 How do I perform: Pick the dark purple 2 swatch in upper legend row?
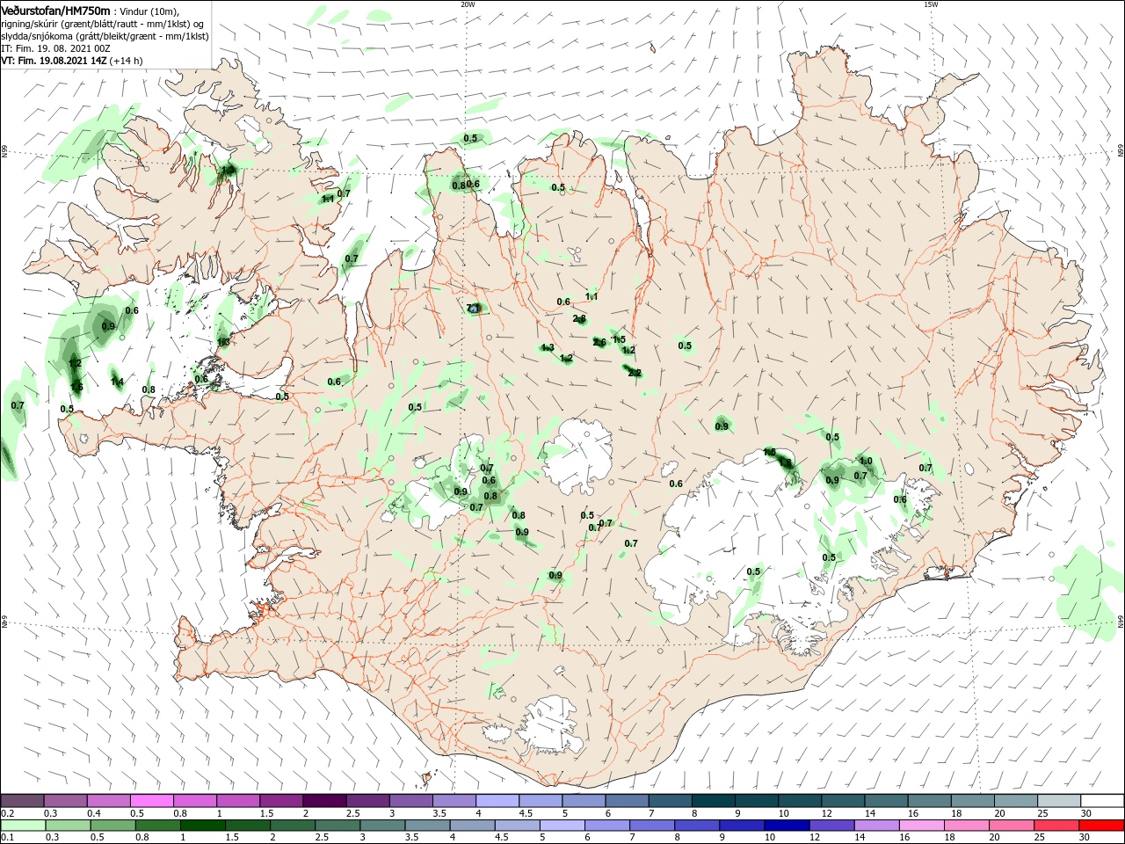coord(323,801)
